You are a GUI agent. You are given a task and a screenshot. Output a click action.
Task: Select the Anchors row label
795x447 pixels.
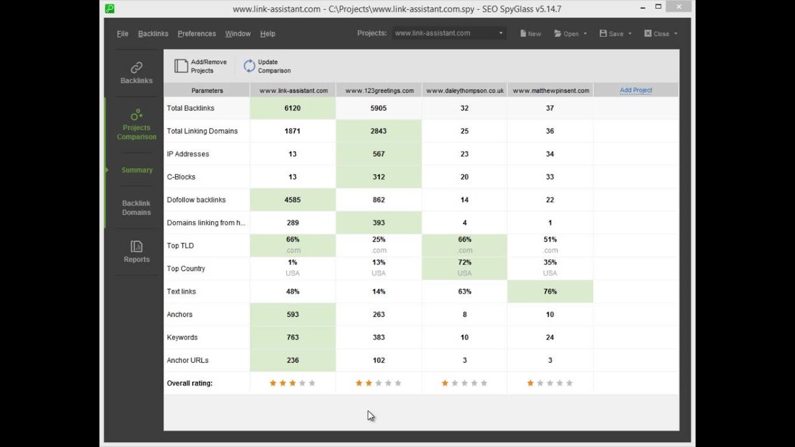pos(179,315)
